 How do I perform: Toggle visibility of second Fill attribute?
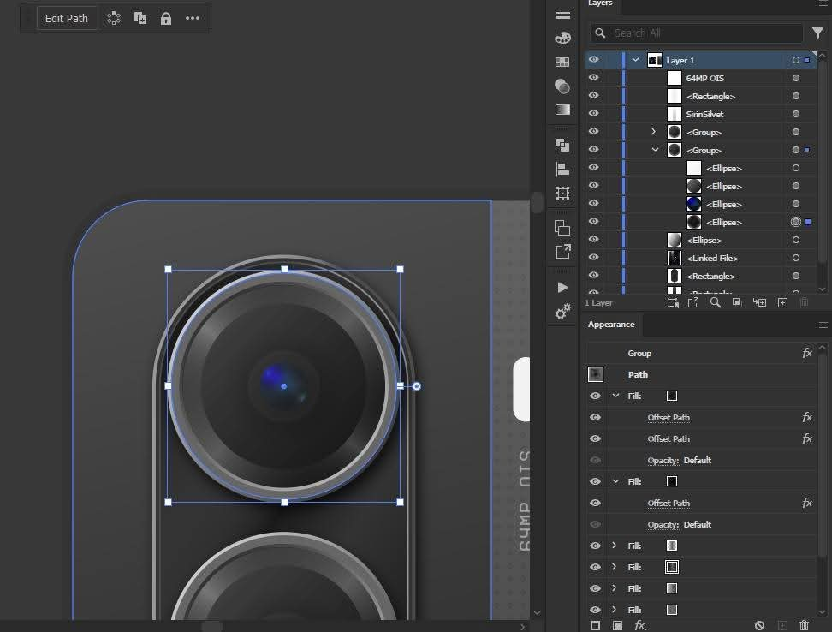(596, 481)
